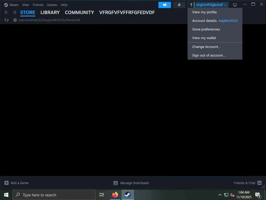Open Account details: majdin2025
Image resolution: width=266 pixels, height=200 pixels.
(215, 21)
